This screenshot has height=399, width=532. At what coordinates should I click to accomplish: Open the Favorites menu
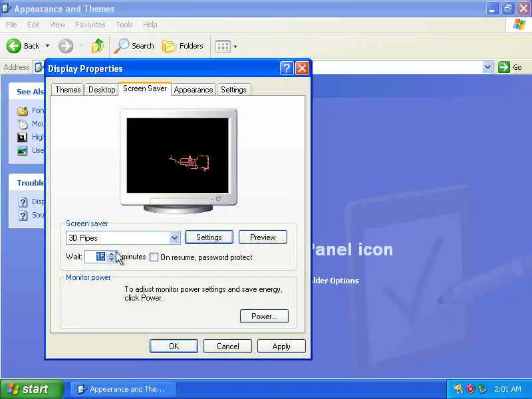(90, 25)
